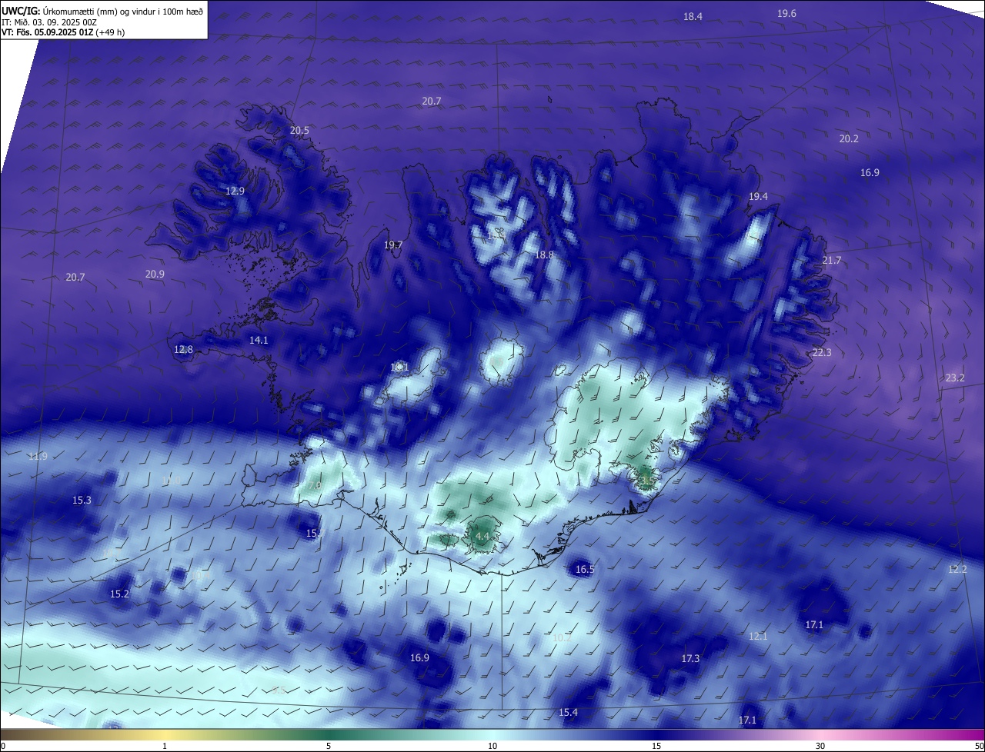Screen dimensions: 985x752
Task: Click the 15.4 value on the map
Action: click(x=568, y=712)
